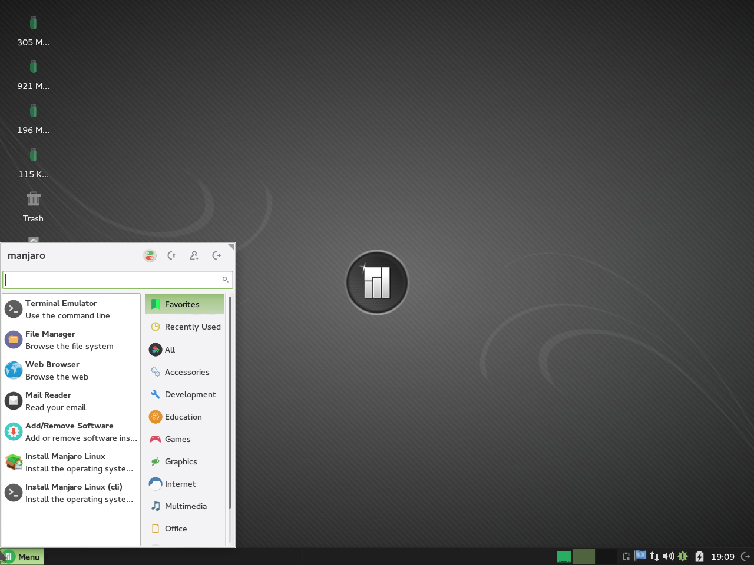Start Install Manjaro Linux graphical installer
The height and width of the screenshot is (565, 754).
tap(71, 462)
